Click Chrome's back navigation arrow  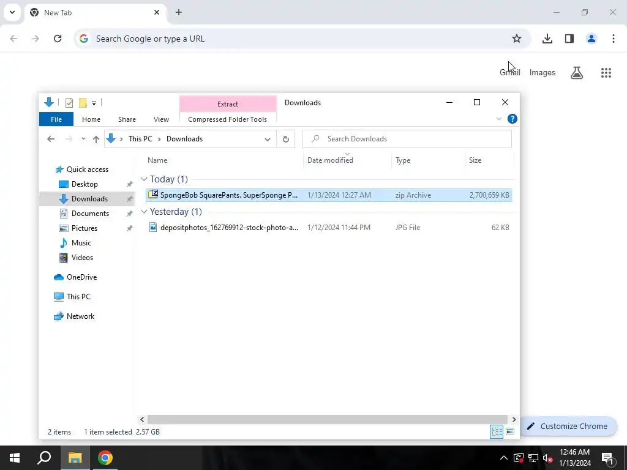tap(13, 39)
